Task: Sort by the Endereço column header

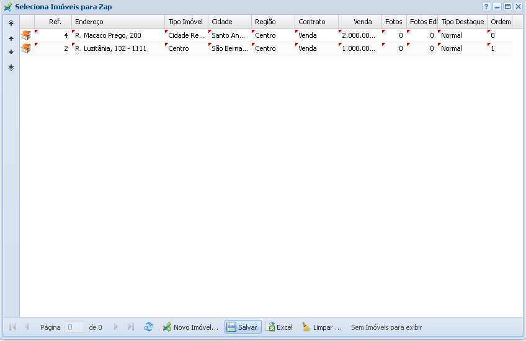Action: 118,22
